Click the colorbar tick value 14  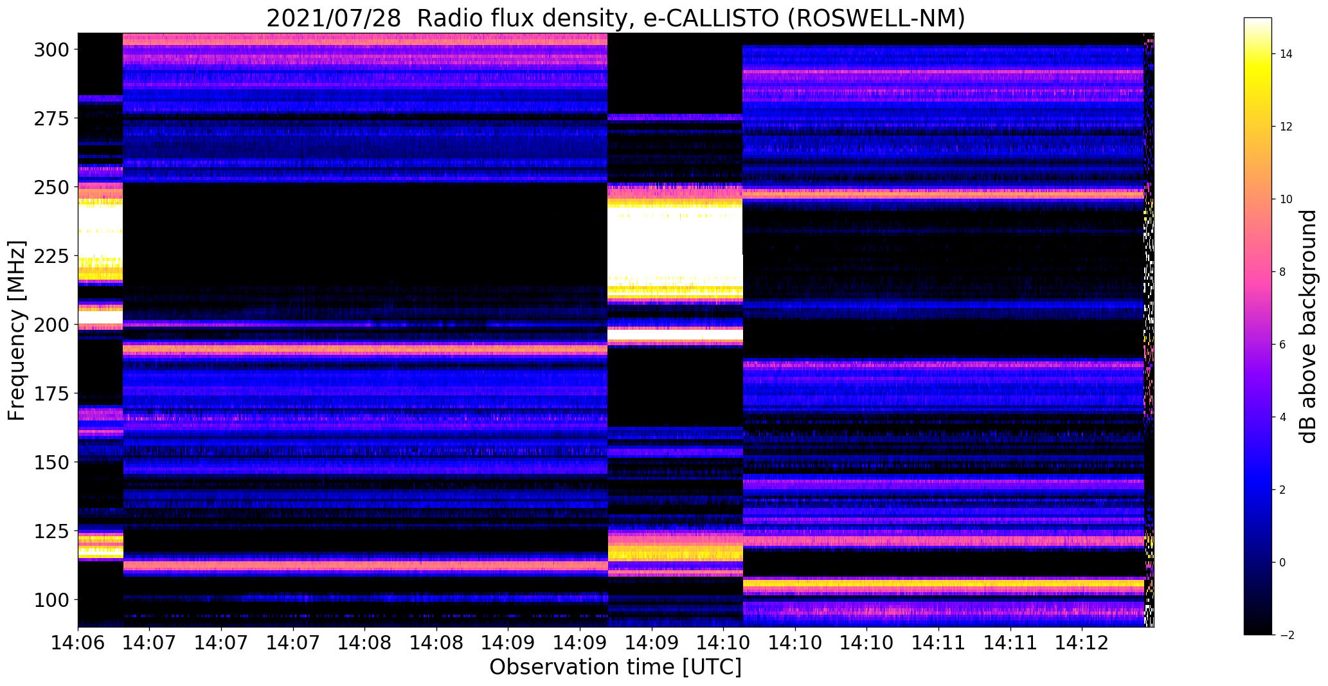tap(1286, 54)
